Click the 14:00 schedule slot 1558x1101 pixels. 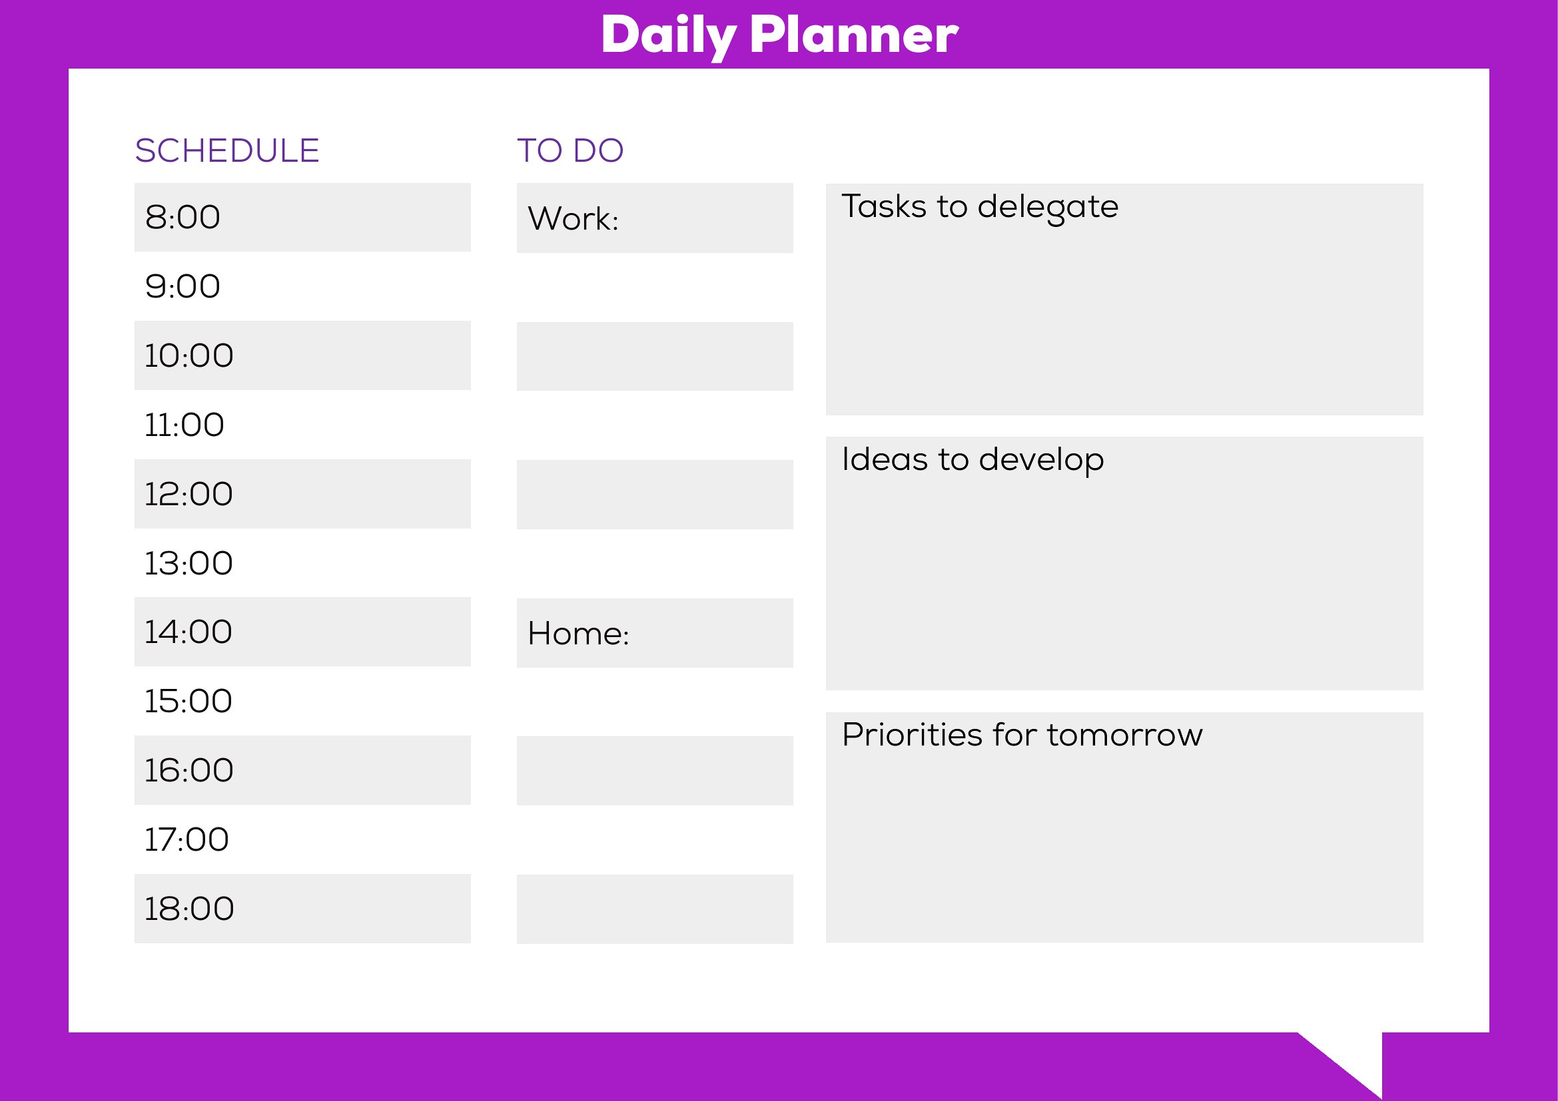pos(302,632)
